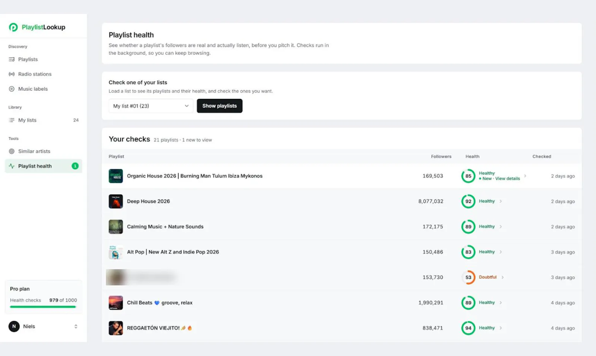Click the Playlist health pulse icon
Screen dimensions: 596x356
[12, 166]
